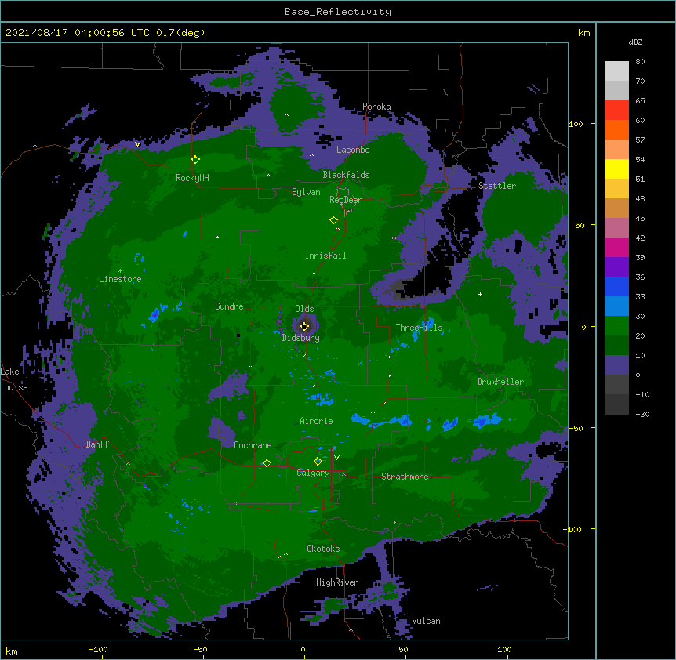Viewport: 676px width, 660px height.
Task: Pick the light gray 70-80 dBZ legend swatch
Action: pyautogui.click(x=616, y=71)
